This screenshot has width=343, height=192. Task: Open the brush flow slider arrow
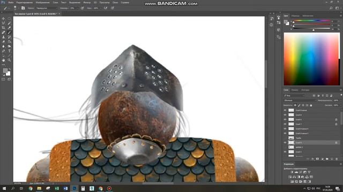tap(100, 8)
